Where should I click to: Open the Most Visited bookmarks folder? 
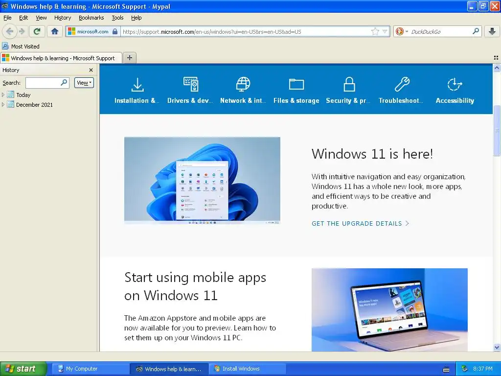coord(21,47)
